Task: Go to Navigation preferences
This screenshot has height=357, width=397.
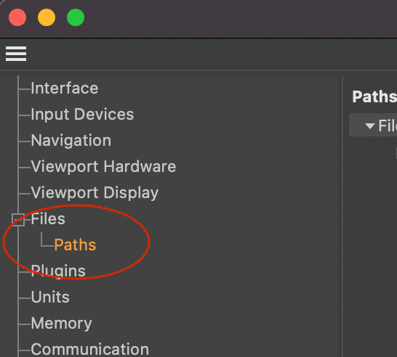Action: [71, 141]
